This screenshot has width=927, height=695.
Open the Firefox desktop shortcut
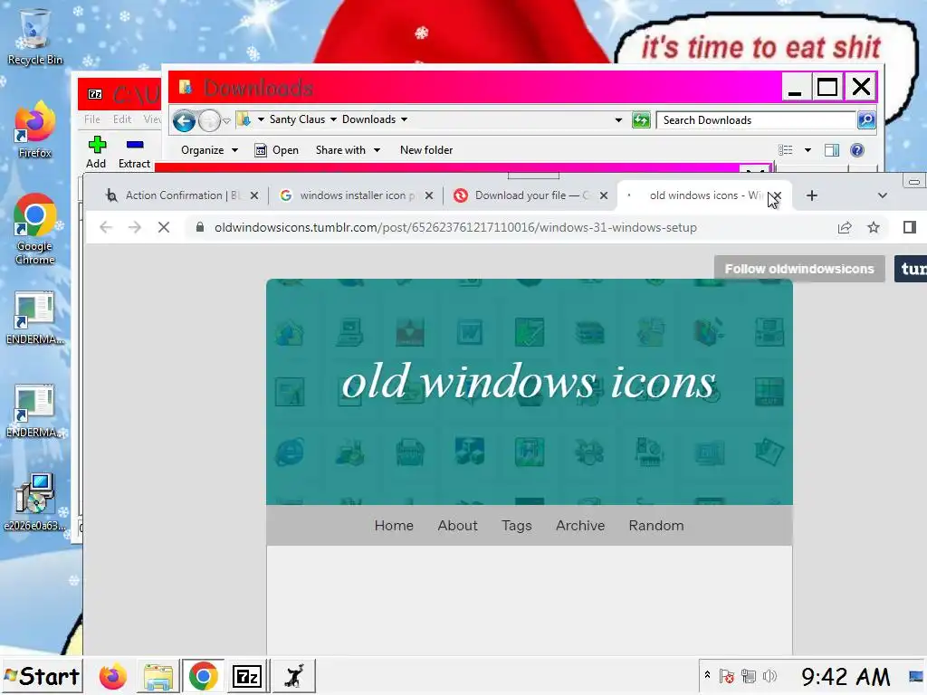[34, 130]
